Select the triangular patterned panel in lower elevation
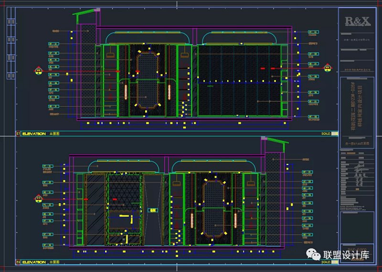 click(x=124, y=194)
